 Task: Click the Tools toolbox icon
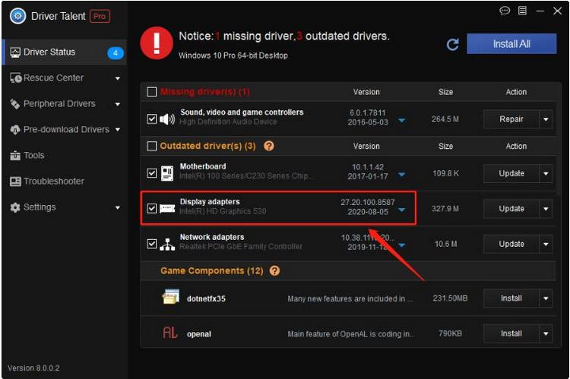click(x=15, y=156)
